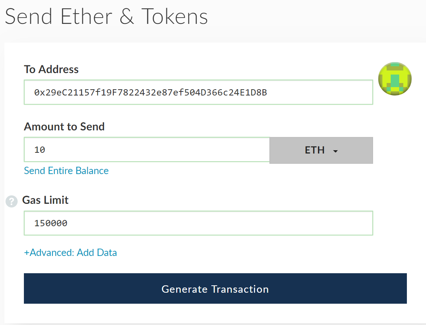Click the To Address label text
Viewport: 426px width, 325px height.
51,69
